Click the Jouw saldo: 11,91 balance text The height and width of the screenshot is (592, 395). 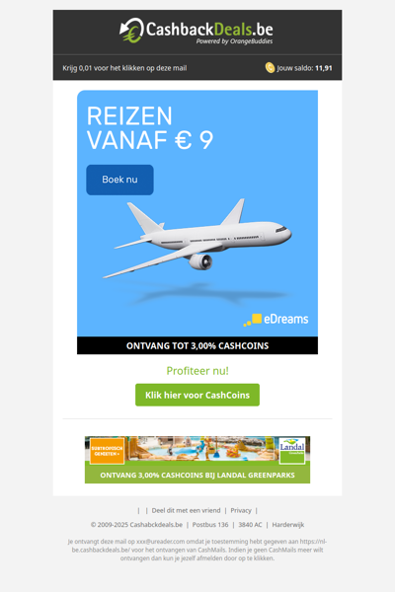click(x=304, y=68)
